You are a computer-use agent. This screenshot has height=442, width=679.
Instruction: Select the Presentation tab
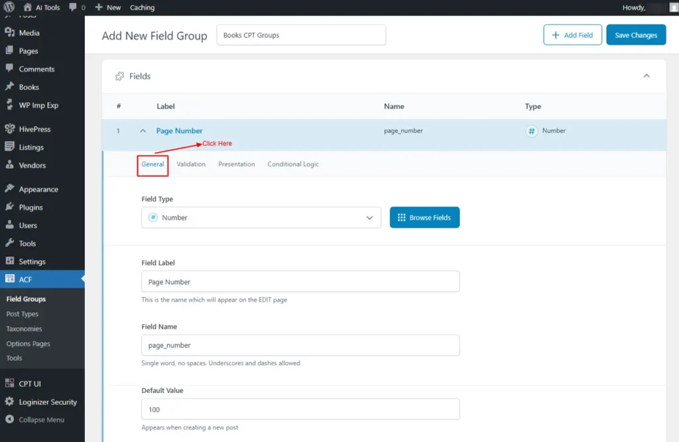[236, 164]
